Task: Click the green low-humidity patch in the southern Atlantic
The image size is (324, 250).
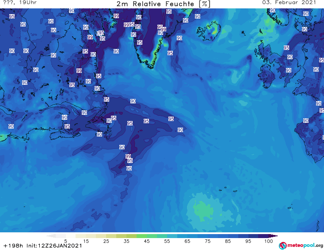Action: click(x=203, y=209)
